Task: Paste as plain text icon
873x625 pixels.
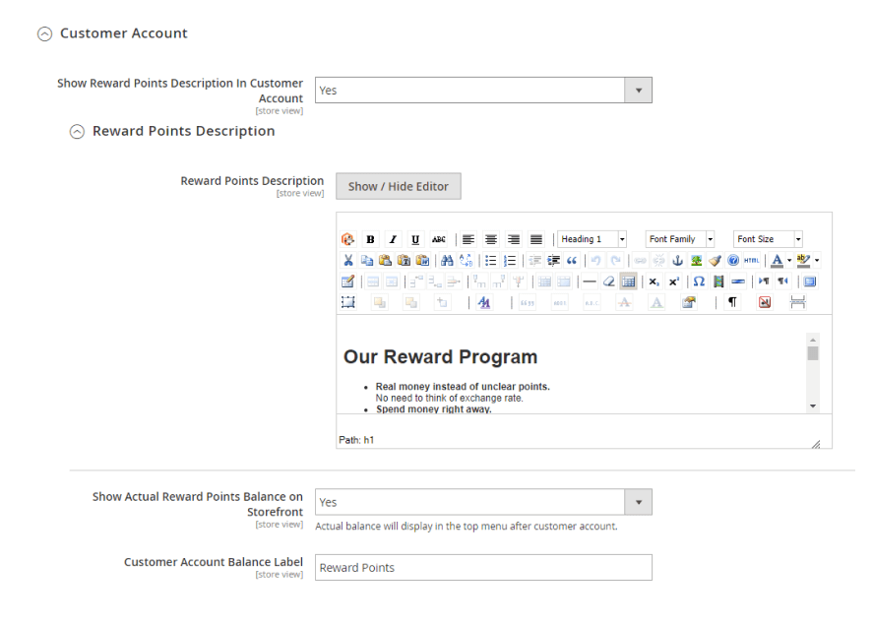Action: (405, 260)
